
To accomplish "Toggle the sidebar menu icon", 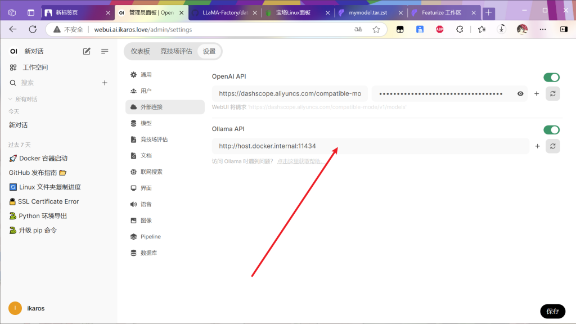I will pyautogui.click(x=105, y=51).
